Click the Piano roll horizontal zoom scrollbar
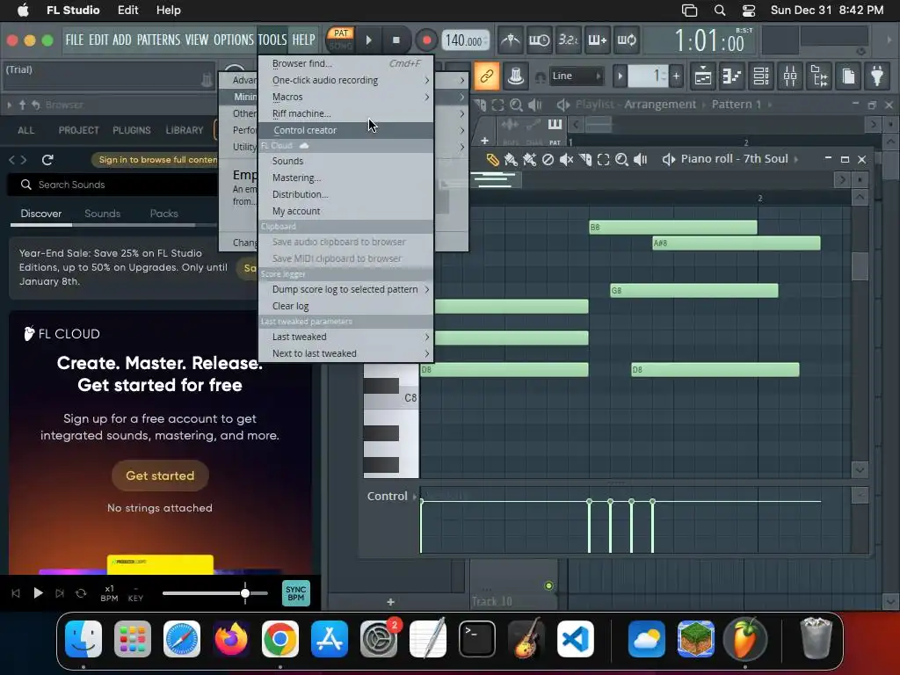 496,179
